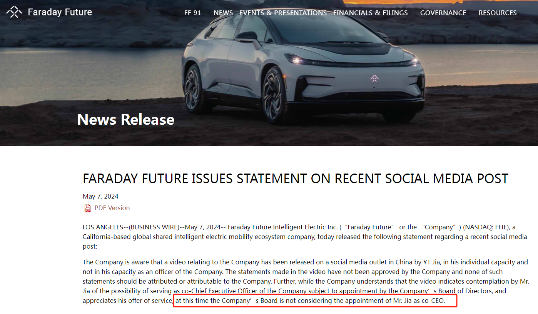538x314 pixels.
Task: Click the News Release banner heading
Action: pos(126,119)
